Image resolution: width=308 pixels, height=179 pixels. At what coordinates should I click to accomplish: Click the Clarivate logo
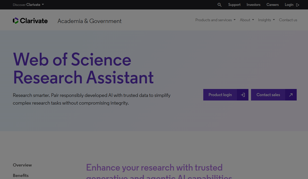30,21
